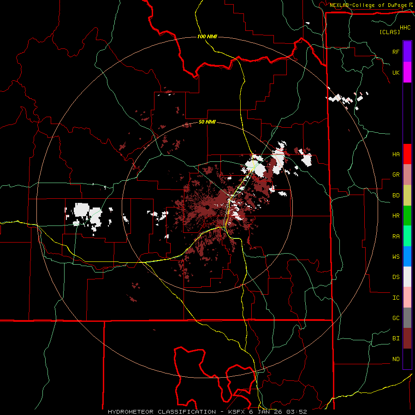Click the white DS legend swatch

(407, 277)
